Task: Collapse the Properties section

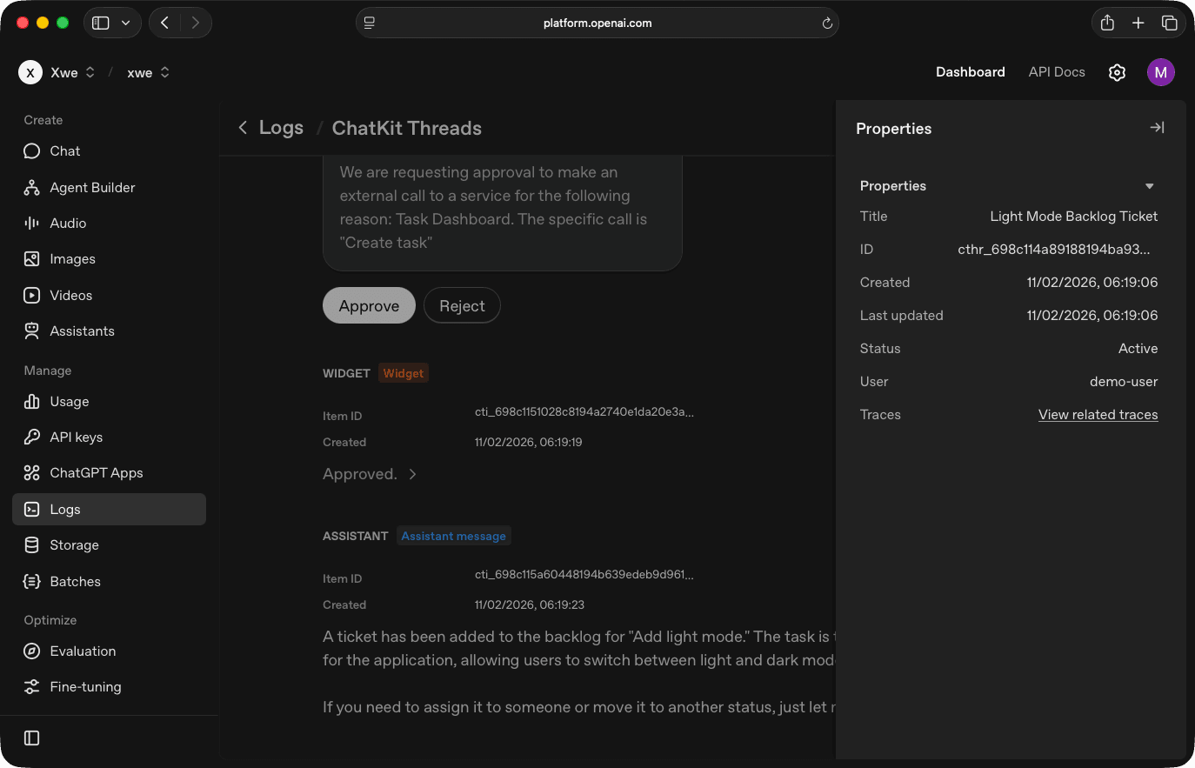Action: 1149,185
